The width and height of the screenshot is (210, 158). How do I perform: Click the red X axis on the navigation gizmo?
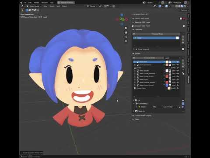(126, 19)
